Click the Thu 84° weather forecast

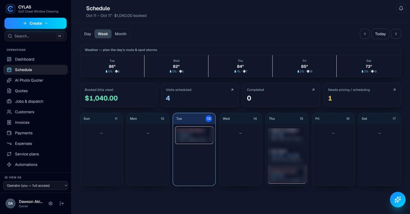pos(240,66)
